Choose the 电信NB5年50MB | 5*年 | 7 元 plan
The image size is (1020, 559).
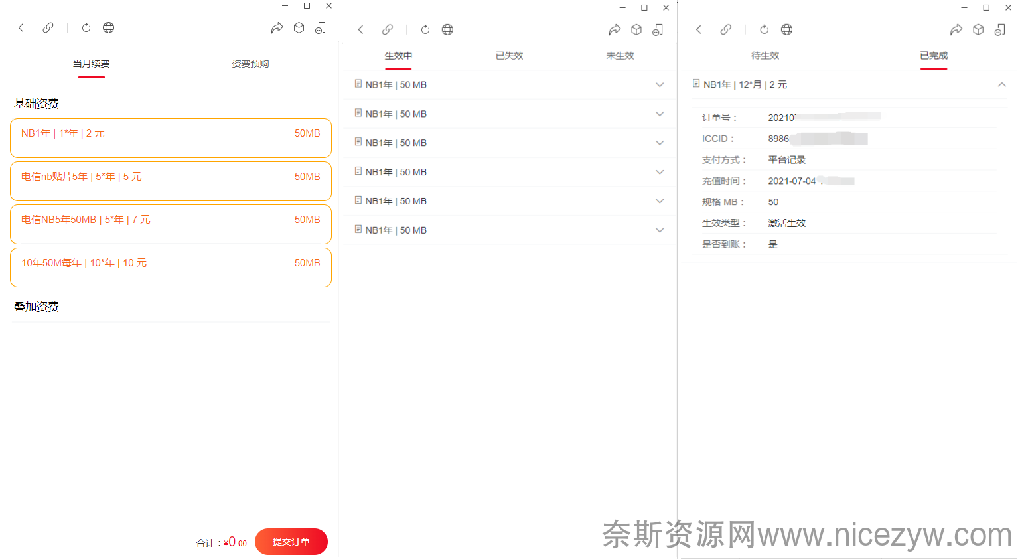click(171, 224)
